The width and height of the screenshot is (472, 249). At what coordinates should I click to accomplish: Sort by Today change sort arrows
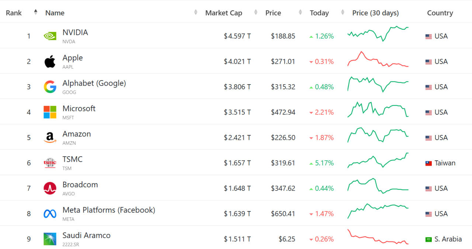pyautogui.click(x=343, y=13)
